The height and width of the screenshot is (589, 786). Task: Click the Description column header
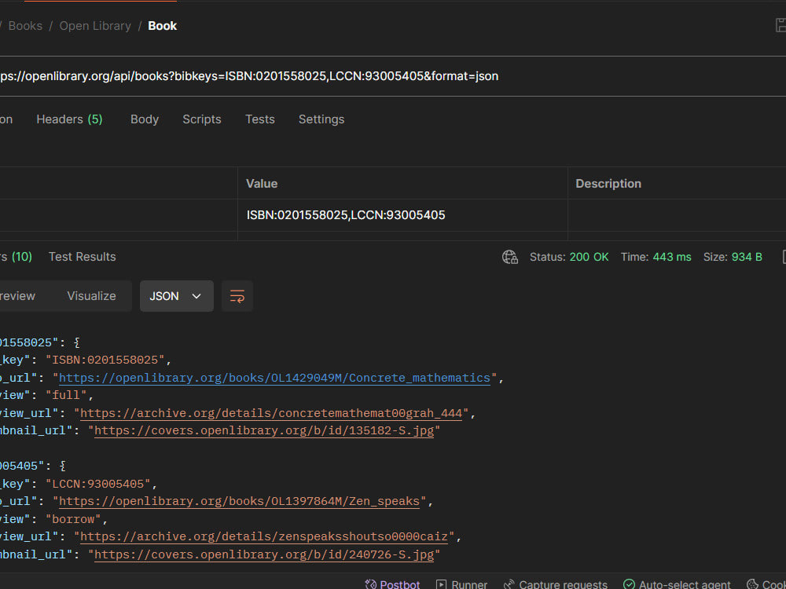[608, 184]
